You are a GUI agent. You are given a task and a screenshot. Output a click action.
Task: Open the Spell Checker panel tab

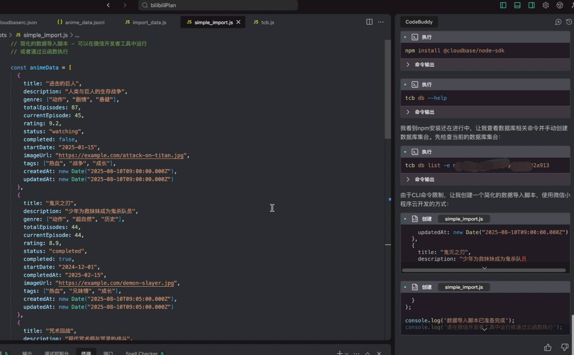pos(144,353)
